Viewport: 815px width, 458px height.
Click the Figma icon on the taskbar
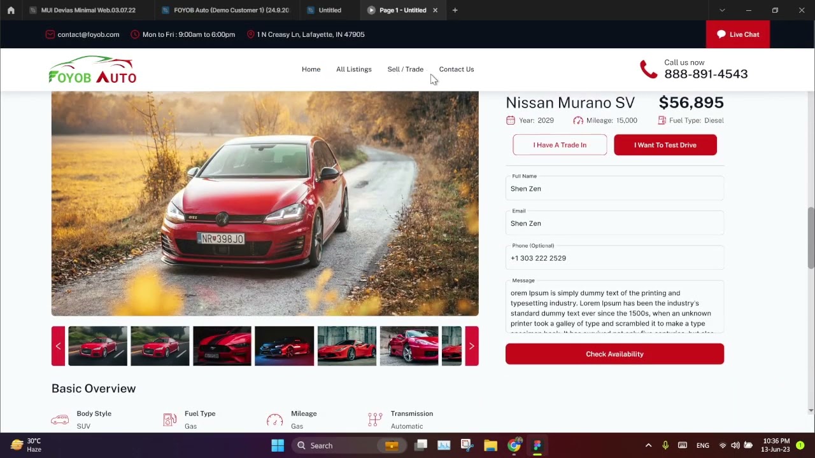point(537,445)
